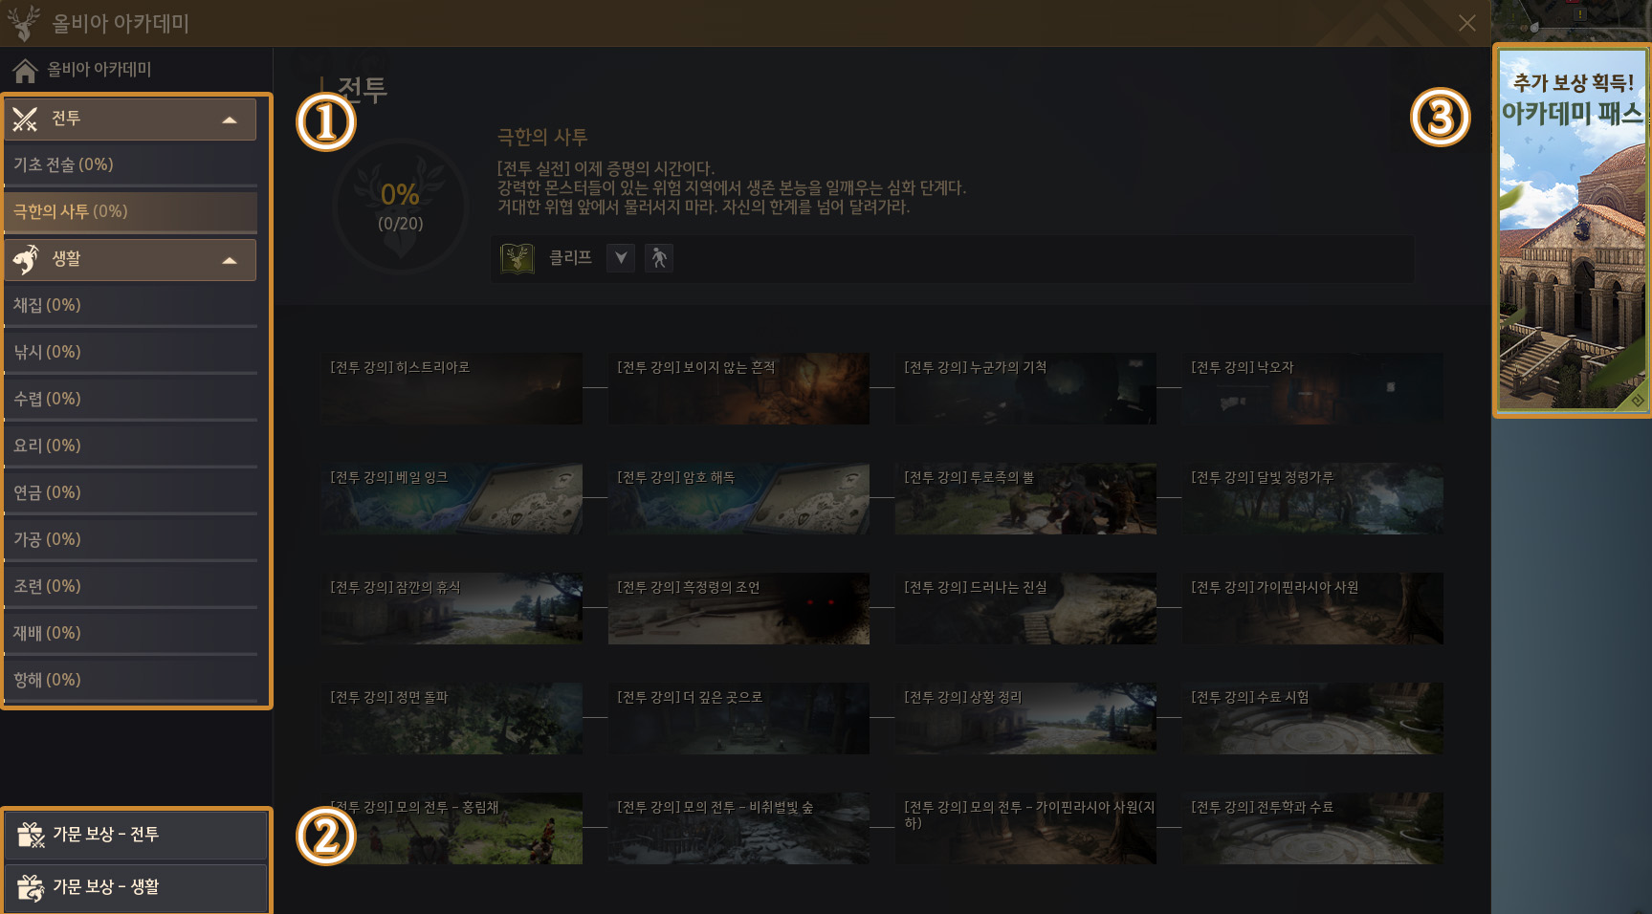The height and width of the screenshot is (914, 1652).
Task: Click the crossed swords 전투 icon
Action: coord(26,120)
